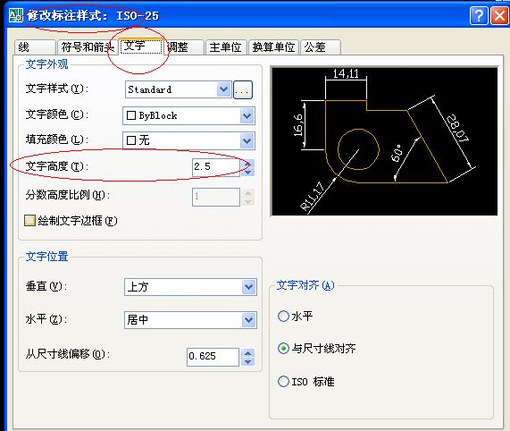The image size is (510, 431).
Task: Open the 调整 tab
Action: pyautogui.click(x=185, y=47)
